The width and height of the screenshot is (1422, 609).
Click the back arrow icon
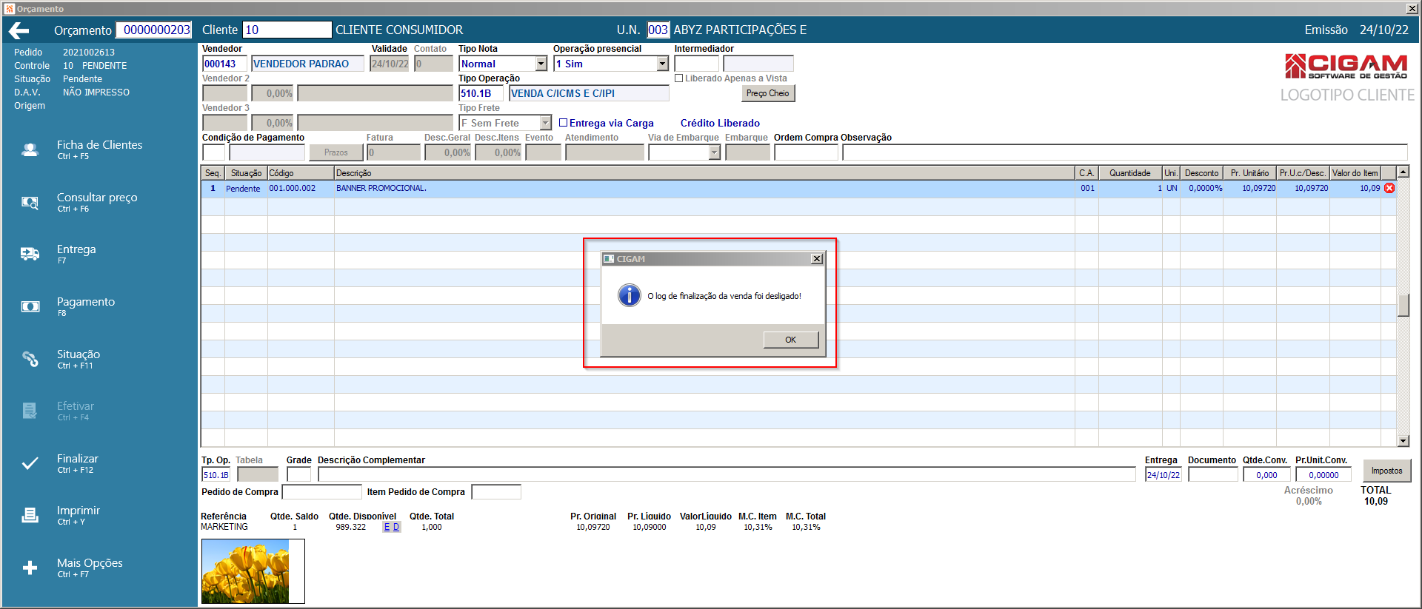tap(19, 30)
